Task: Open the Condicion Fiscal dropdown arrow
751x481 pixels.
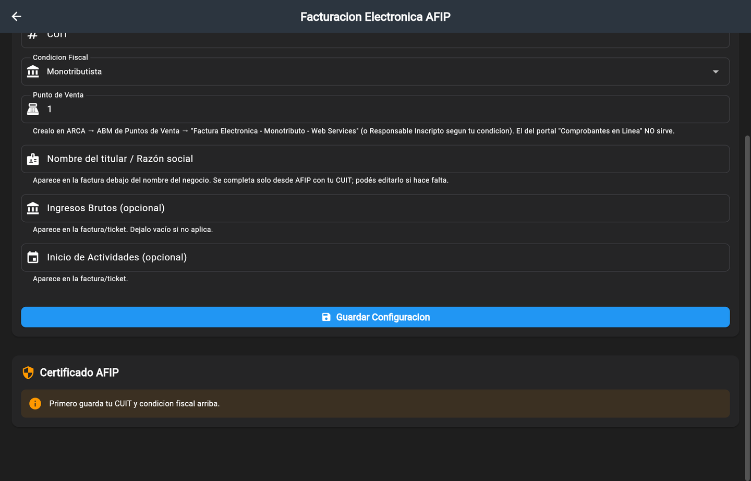Action: click(716, 71)
